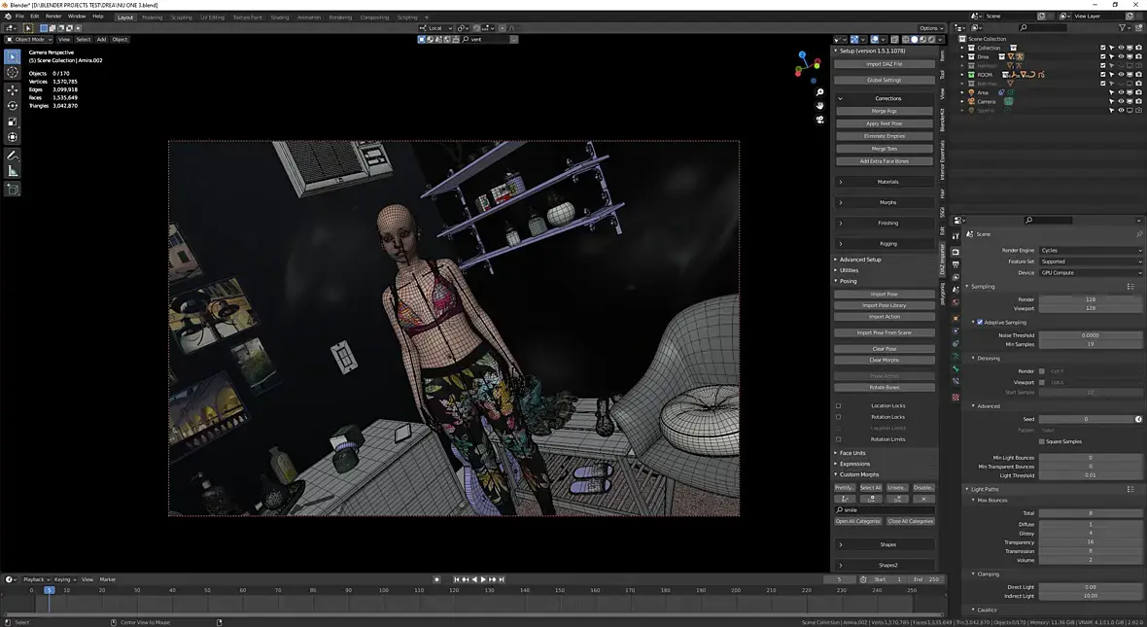Toggle camera view with the camera gizmo icon
The image size is (1147, 627).
point(820,120)
